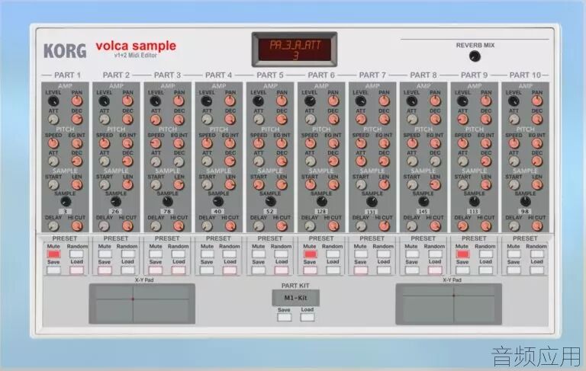Click Part 8 PAN knob
The image size is (586, 371).
[x=435, y=101]
